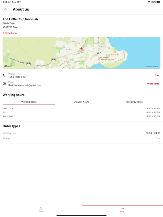The height and width of the screenshot is (217, 163).
Task: Tap the Sandy Road address line
Action: pyautogui.click(x=9, y=23)
